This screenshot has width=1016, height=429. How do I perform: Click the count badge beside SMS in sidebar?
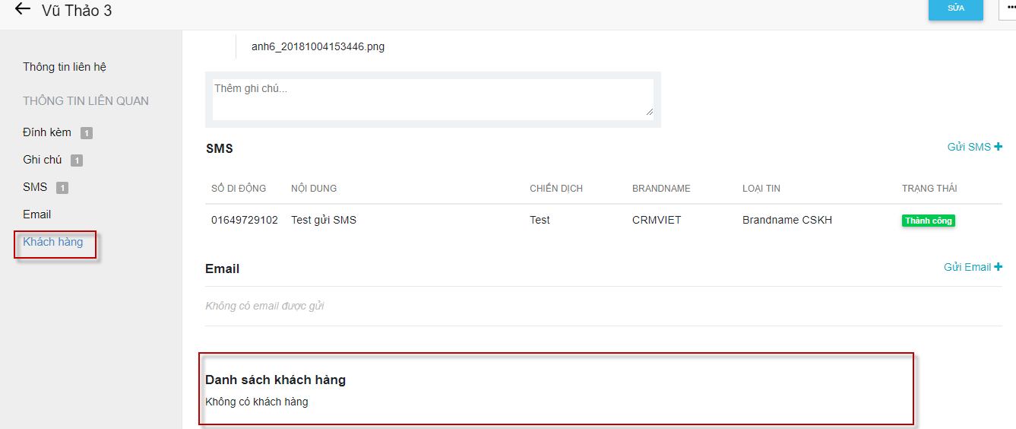point(62,188)
